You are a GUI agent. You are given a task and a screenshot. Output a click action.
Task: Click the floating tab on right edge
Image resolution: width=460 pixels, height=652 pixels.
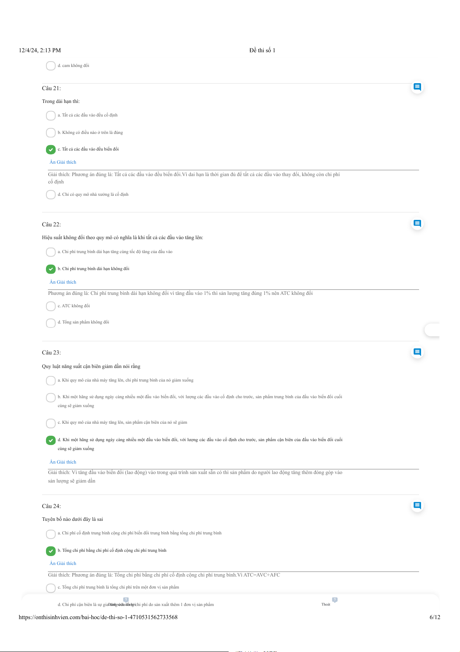432,330
